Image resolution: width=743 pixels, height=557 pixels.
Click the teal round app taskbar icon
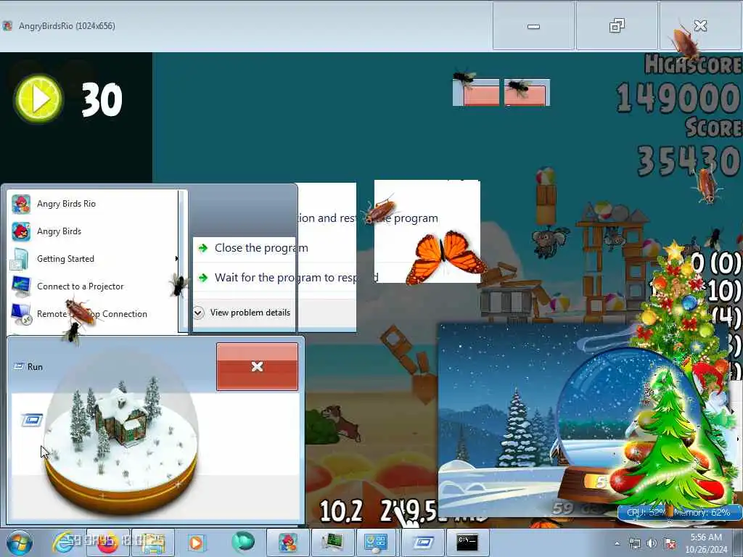(243, 542)
